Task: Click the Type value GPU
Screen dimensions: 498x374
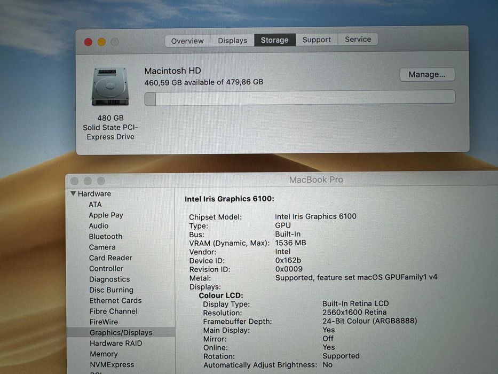Action: pos(283,225)
